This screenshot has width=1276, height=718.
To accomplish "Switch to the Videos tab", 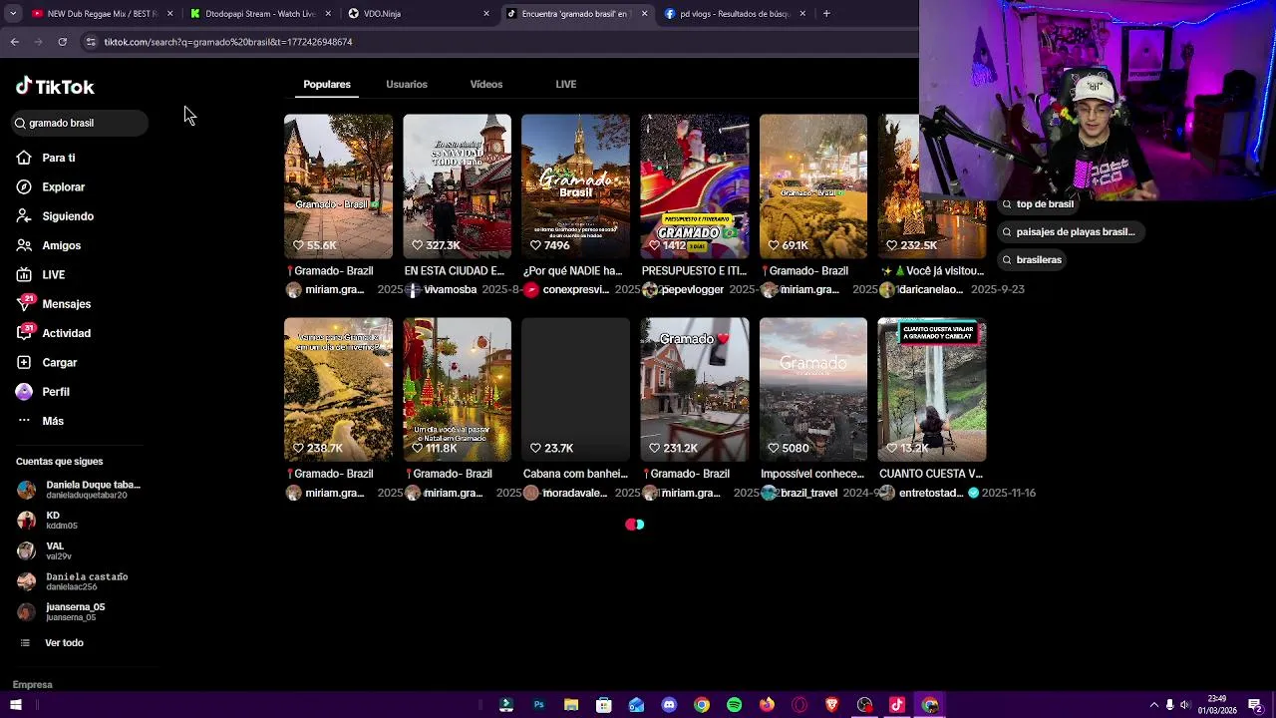I will pyautogui.click(x=486, y=85).
